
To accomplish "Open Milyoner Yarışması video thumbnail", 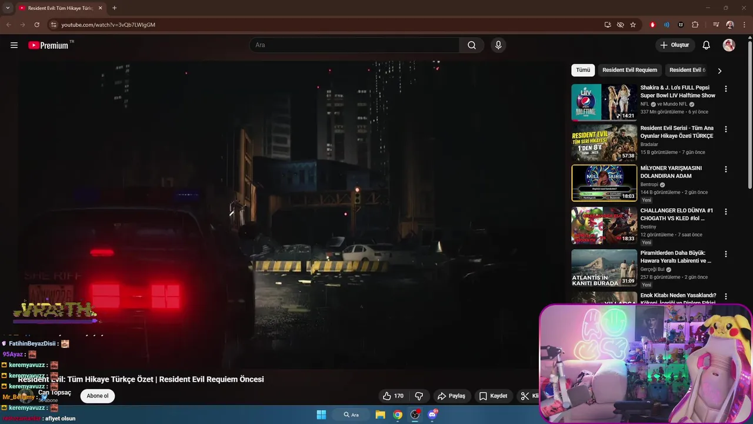I will 604,183.
